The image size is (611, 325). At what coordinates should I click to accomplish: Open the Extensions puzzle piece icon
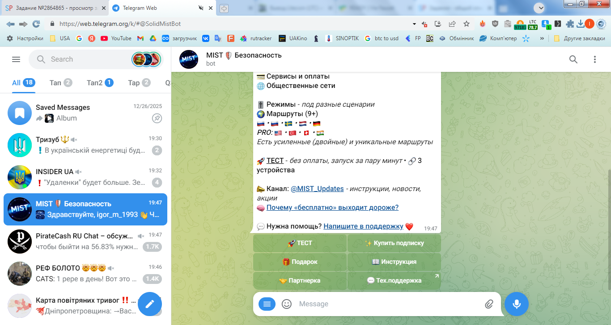click(x=570, y=24)
